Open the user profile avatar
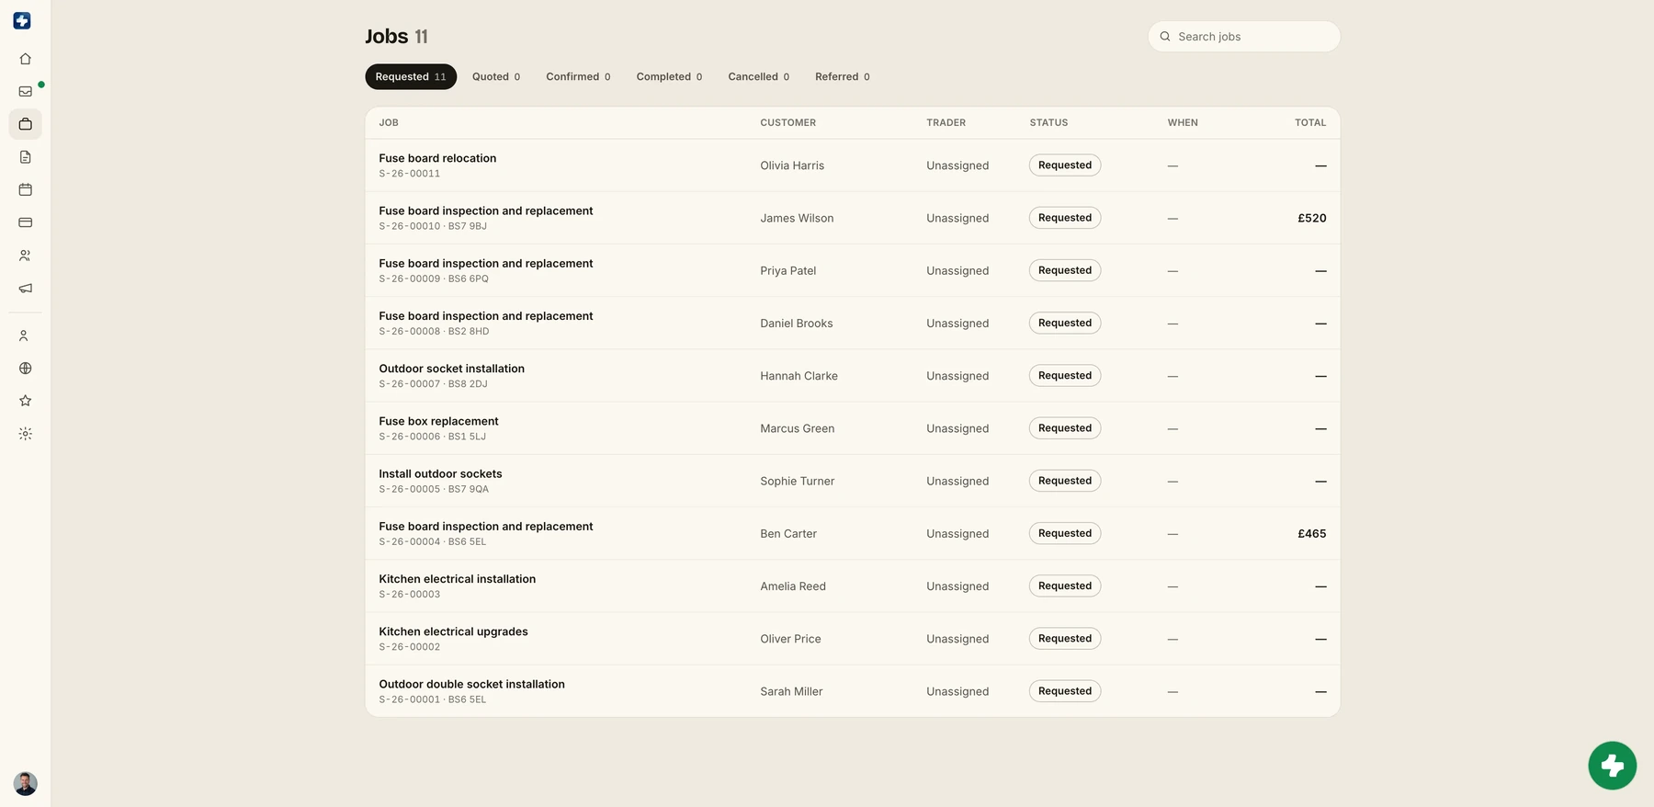Image resolution: width=1654 pixels, height=807 pixels. tap(26, 783)
